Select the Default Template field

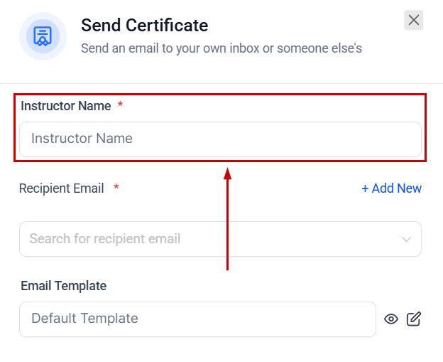[x=197, y=319]
